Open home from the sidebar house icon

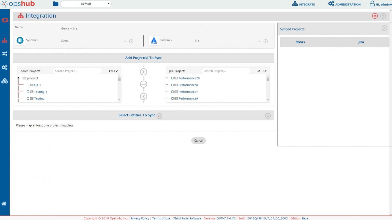[4, 204]
